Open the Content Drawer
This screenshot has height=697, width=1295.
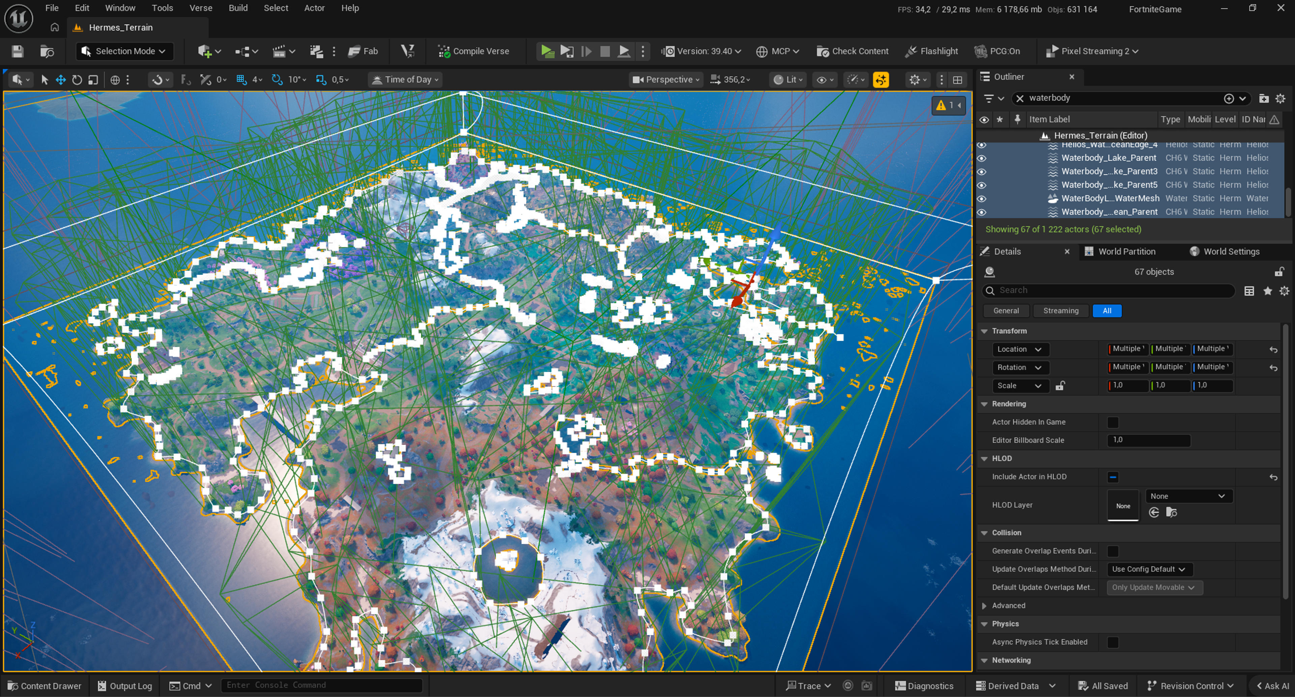click(x=44, y=686)
